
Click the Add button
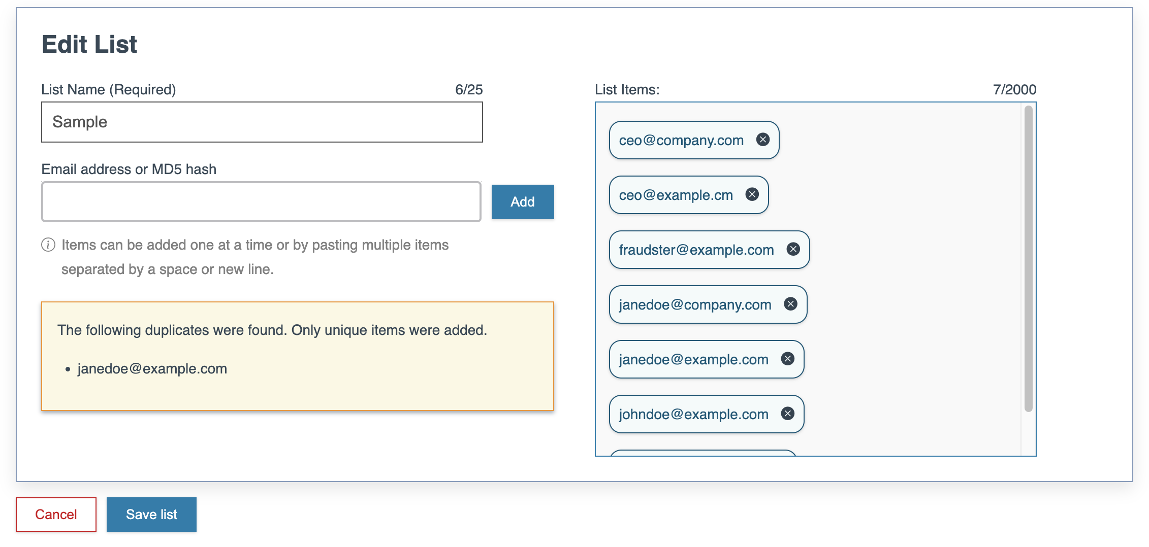click(x=522, y=202)
